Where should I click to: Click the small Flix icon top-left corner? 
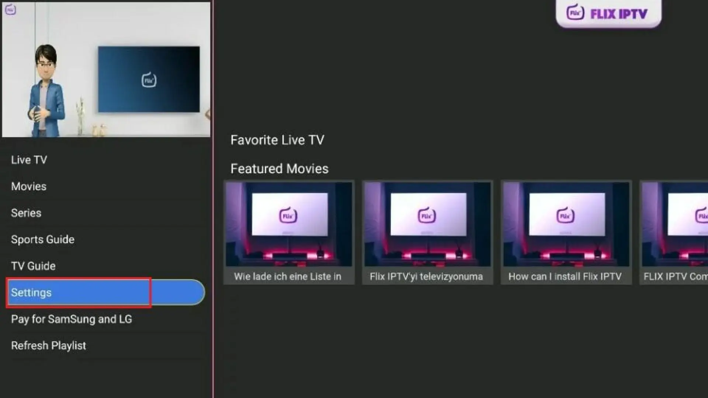tap(11, 9)
